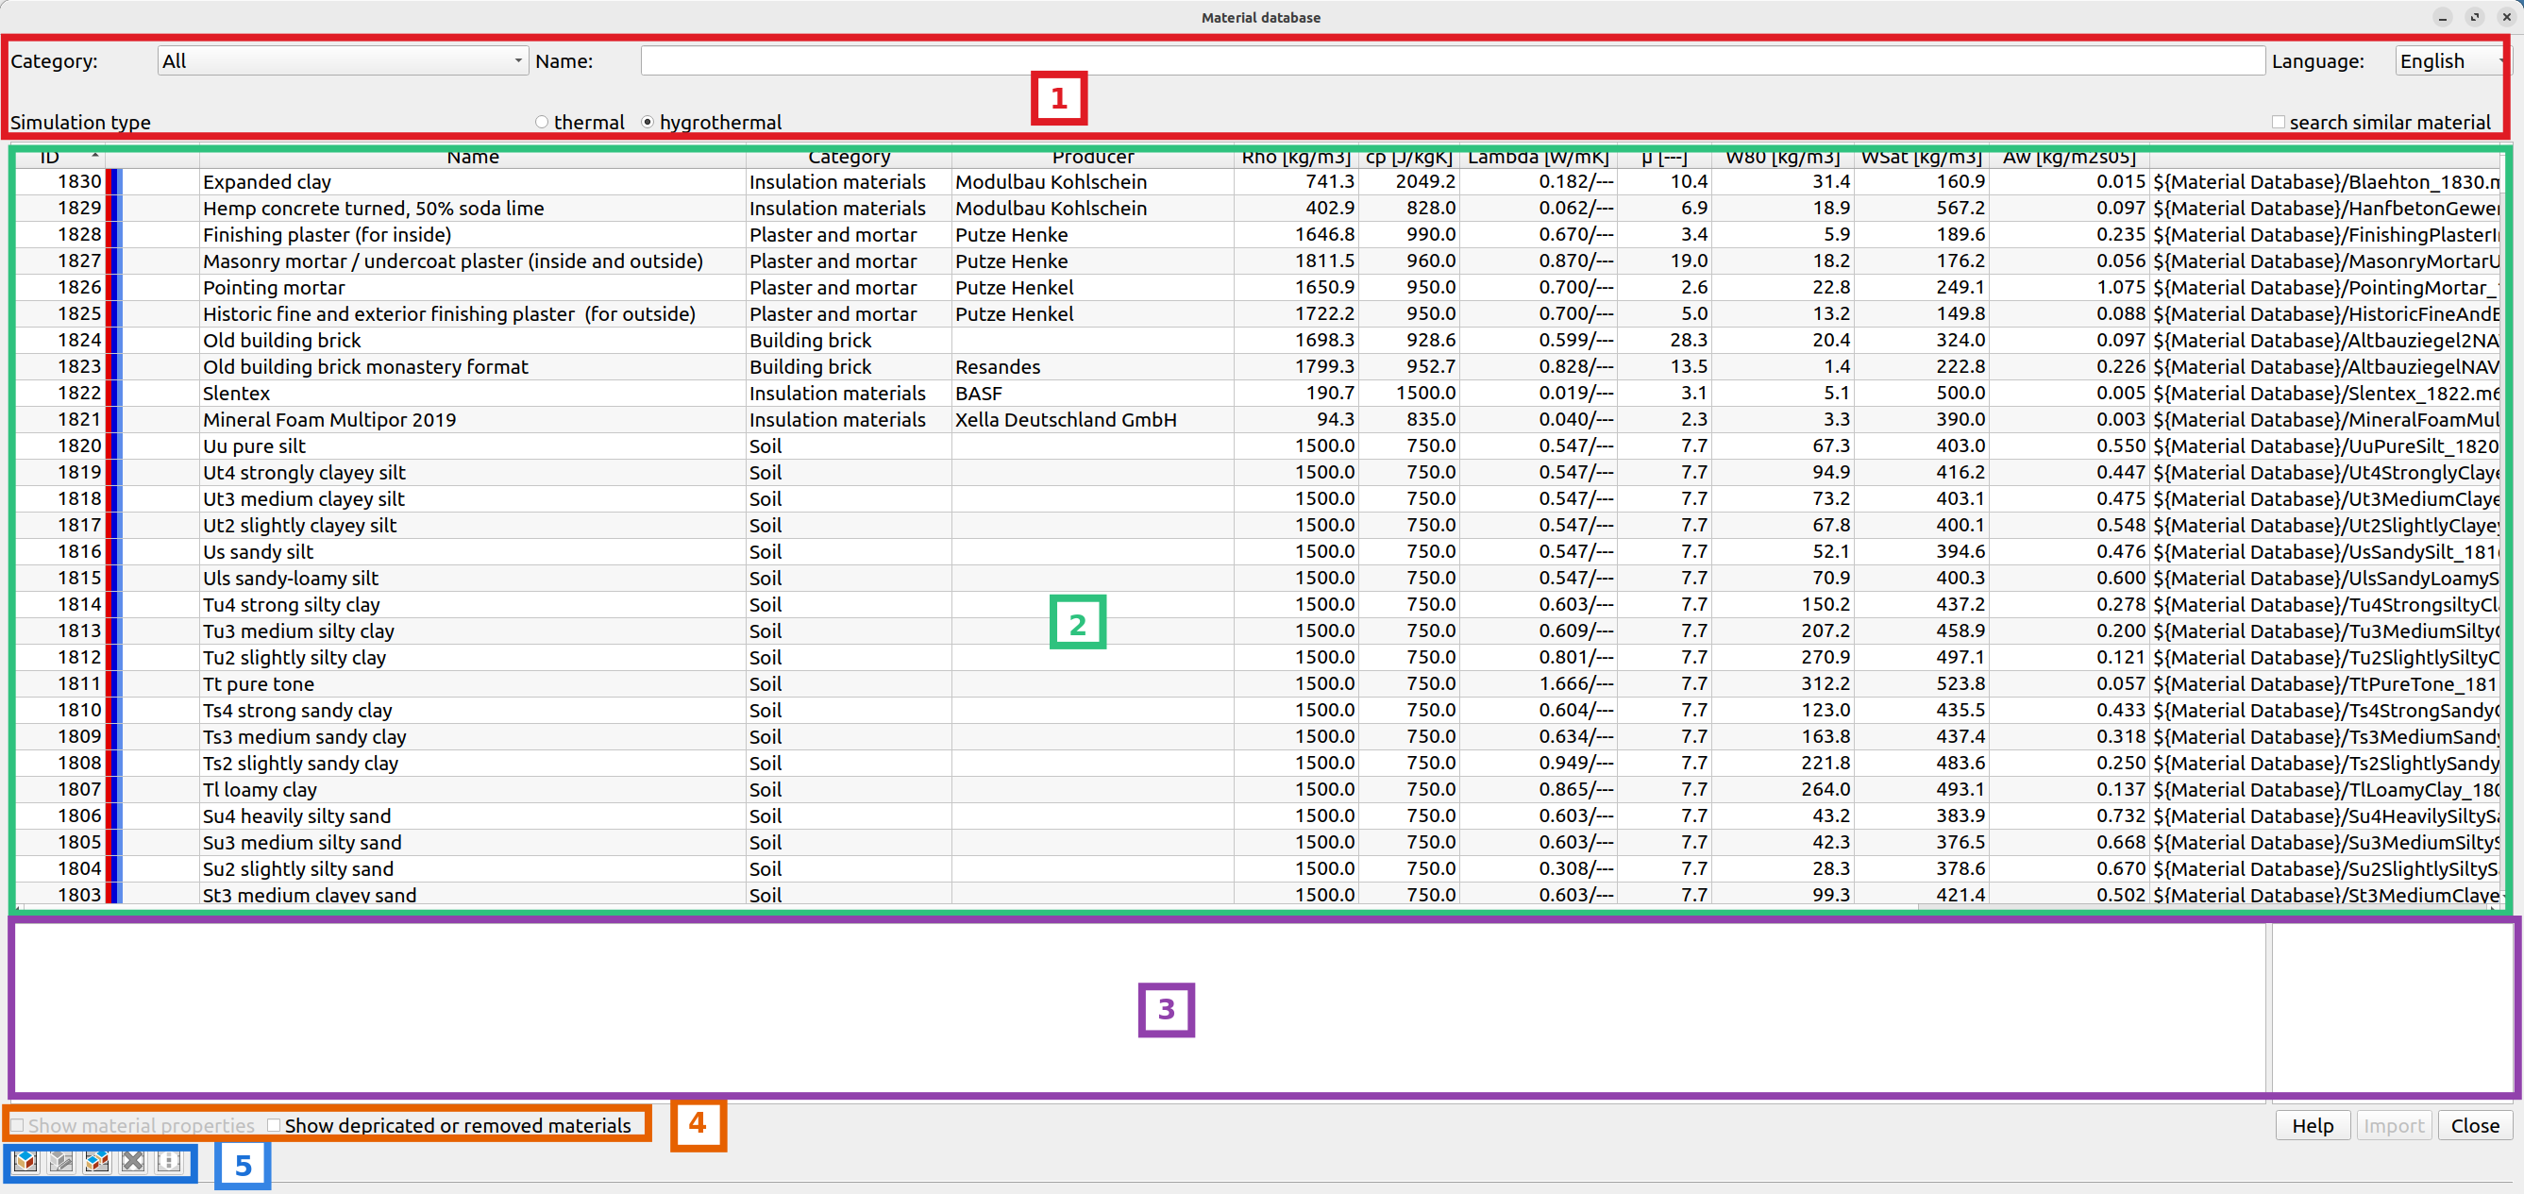Sort by the ID column header
2524x1194 pixels.
(x=59, y=158)
